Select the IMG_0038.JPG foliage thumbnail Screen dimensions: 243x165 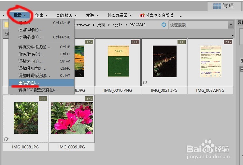coord(26,118)
